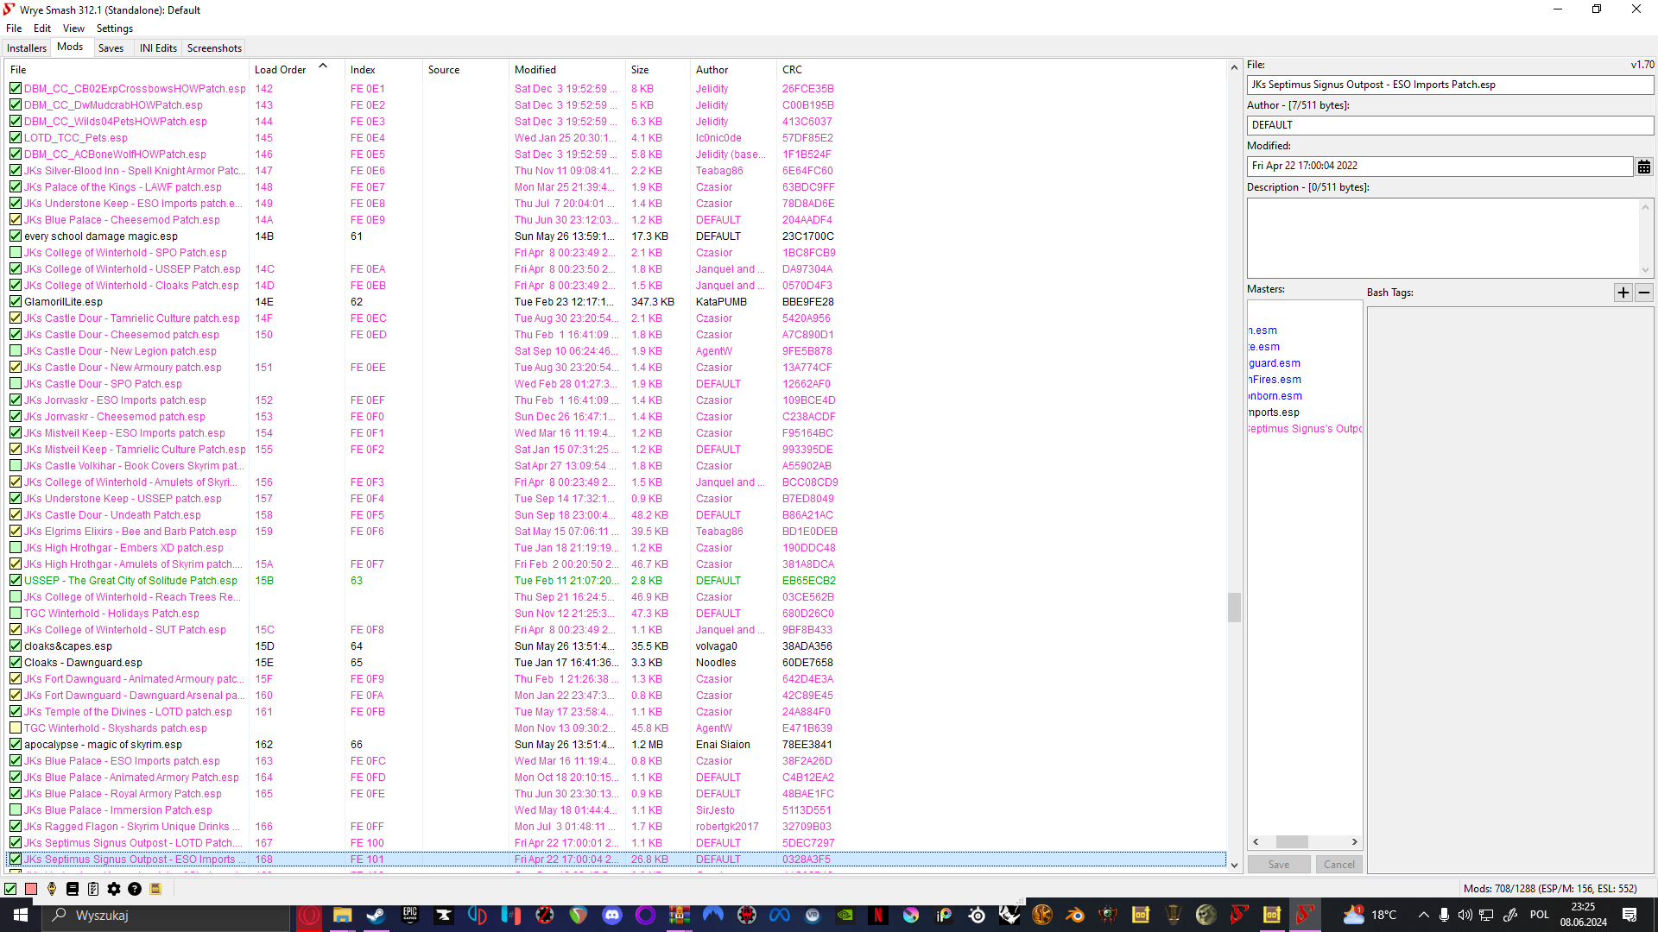Uncheck GlamorilLite.esp in the mod list
This screenshot has height=932, width=1658.
pos(15,301)
